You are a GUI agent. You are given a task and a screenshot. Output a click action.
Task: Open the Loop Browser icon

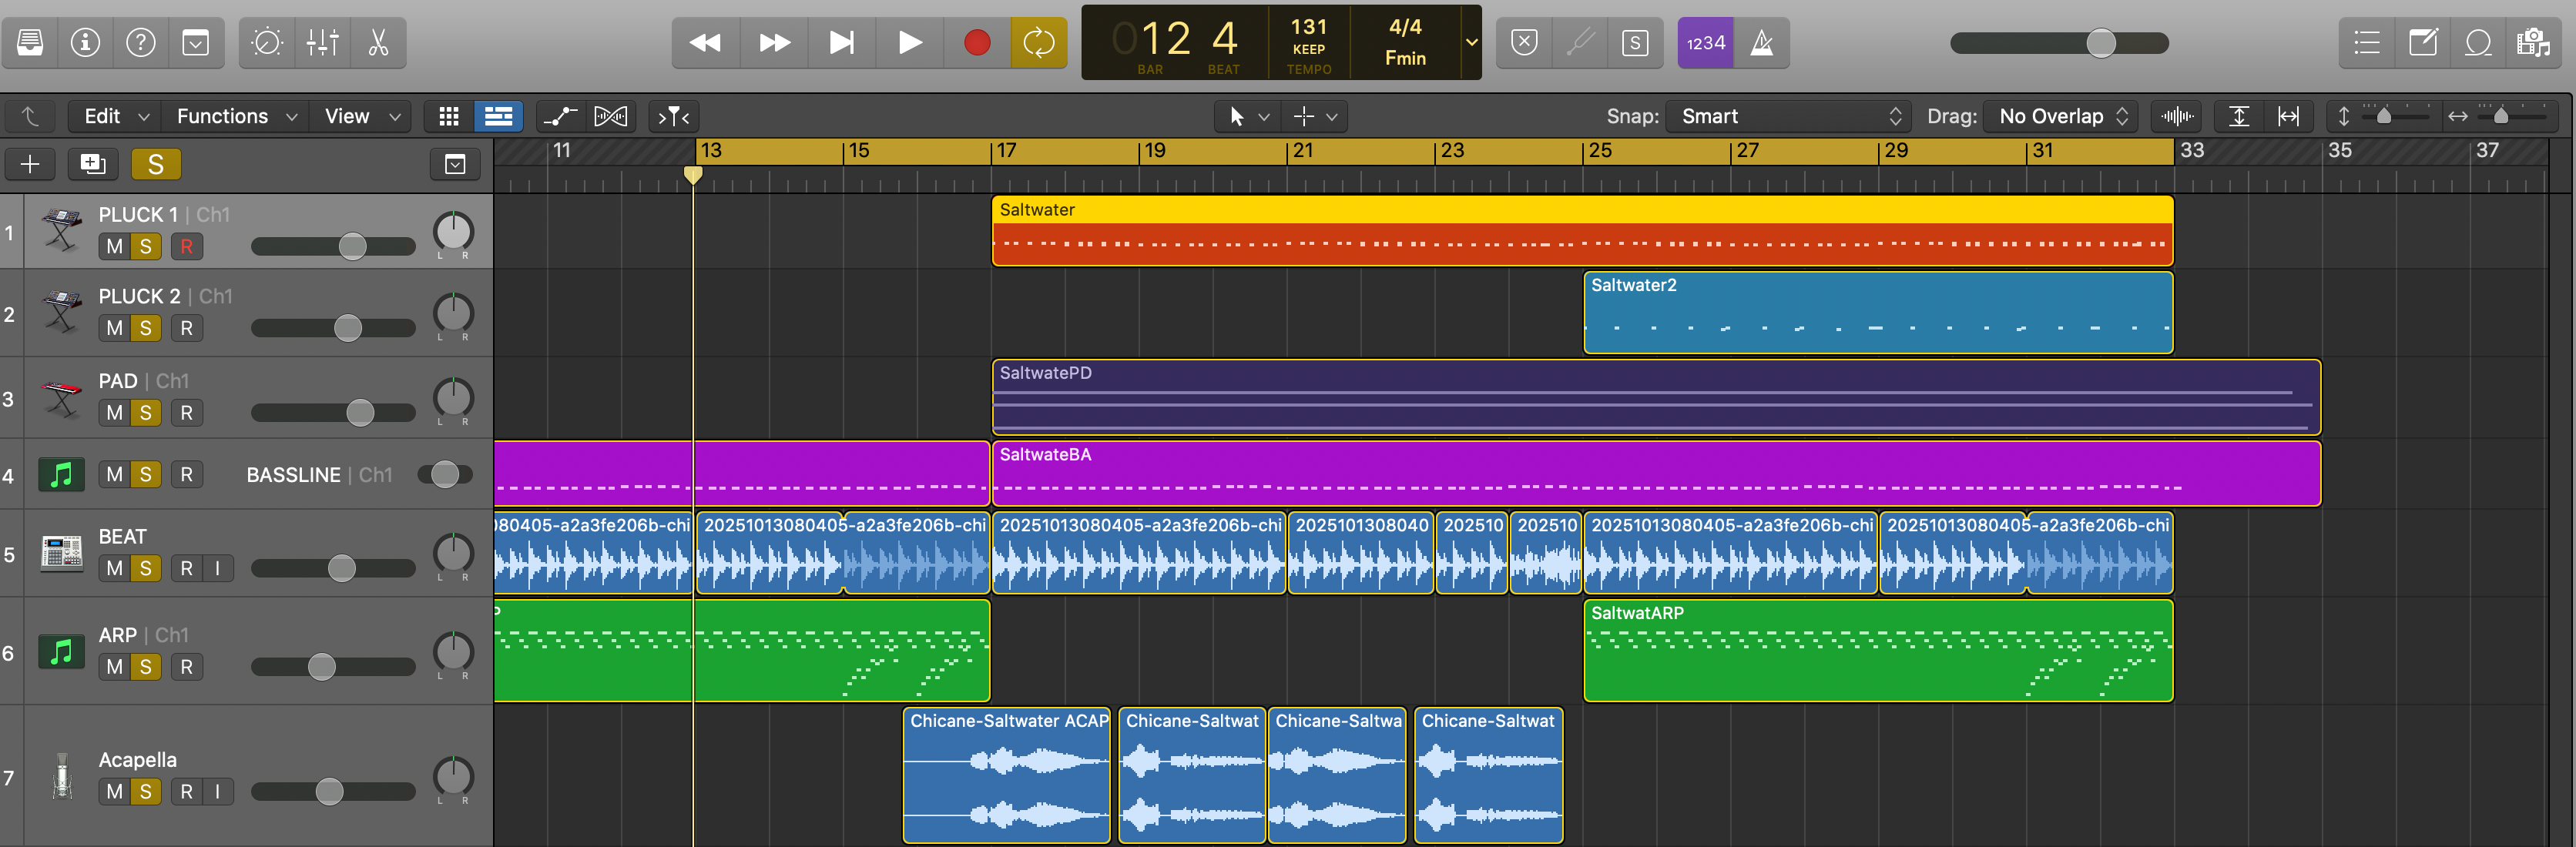[2478, 43]
